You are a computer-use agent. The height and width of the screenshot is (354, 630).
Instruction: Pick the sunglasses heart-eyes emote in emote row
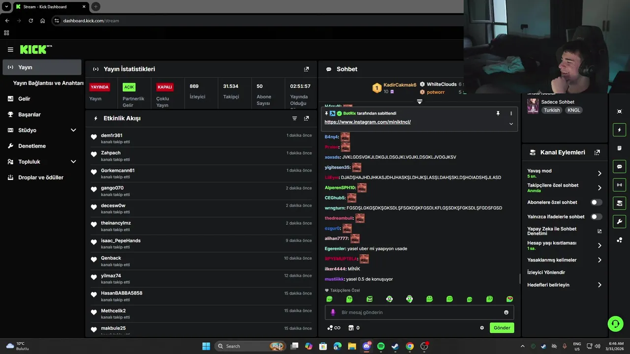click(x=509, y=299)
